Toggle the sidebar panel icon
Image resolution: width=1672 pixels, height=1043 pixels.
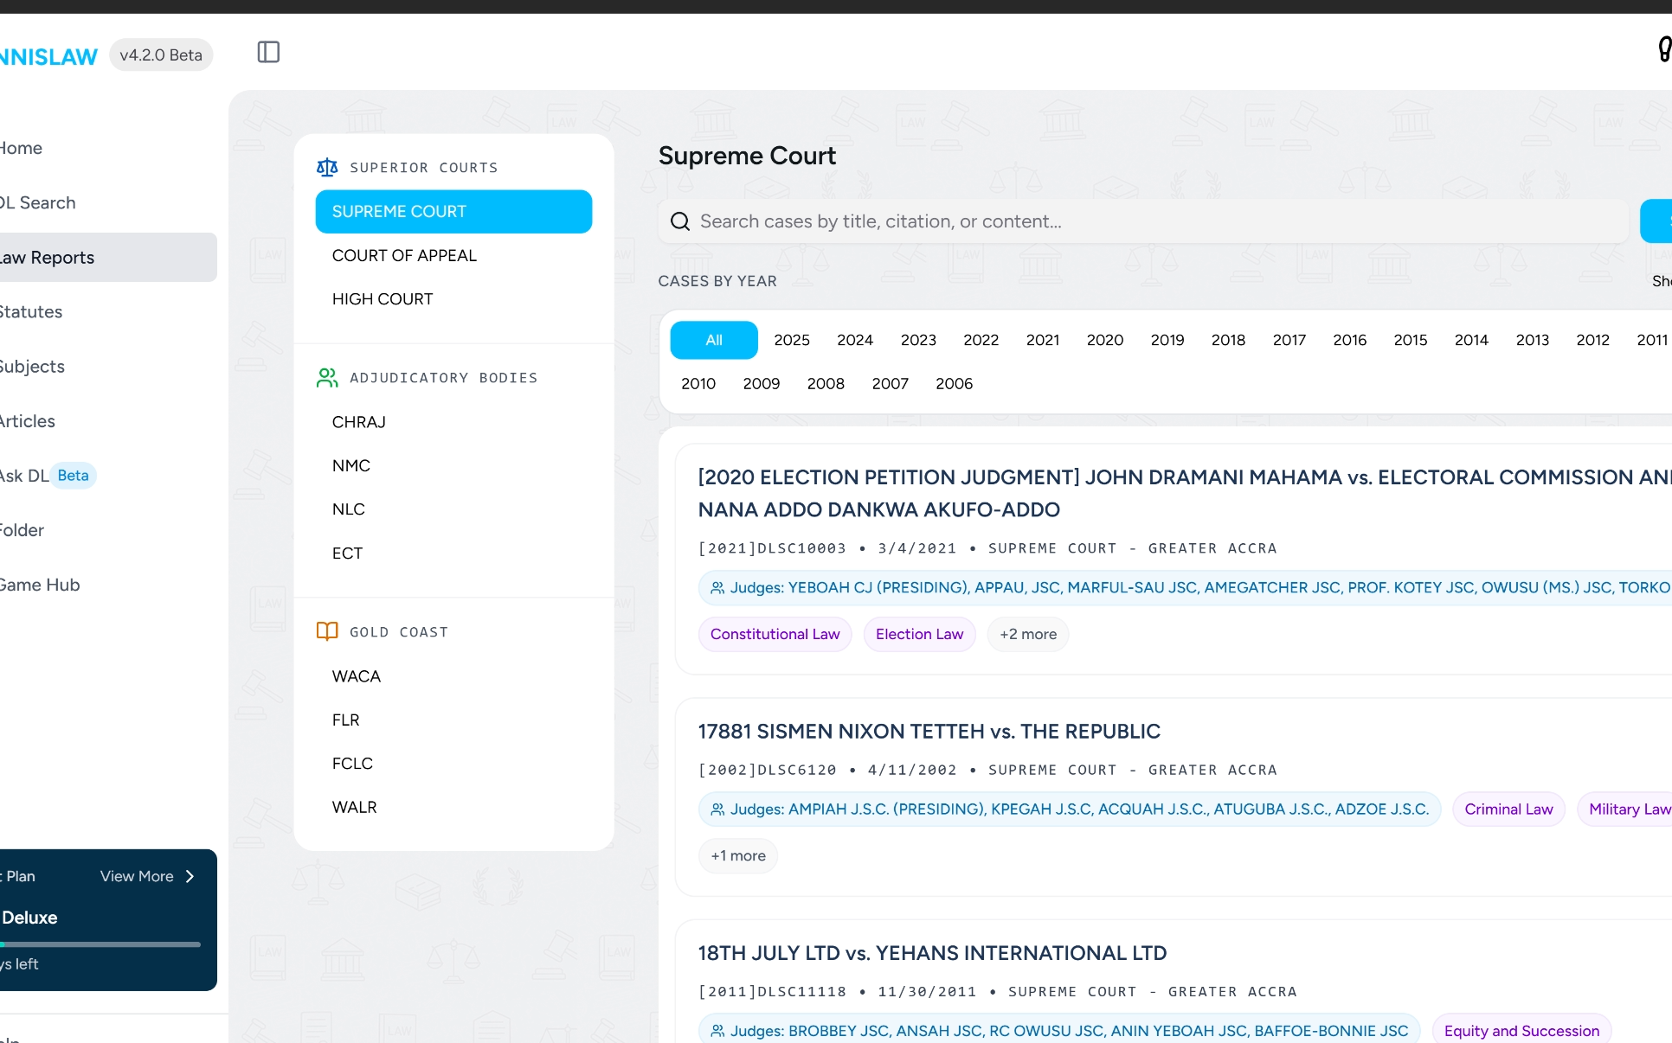pos(268,52)
